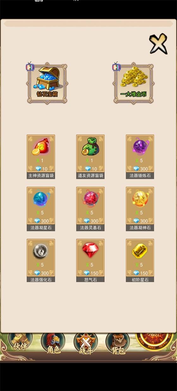Open the 背包 backpack tab
Viewport: 177px width, 391px height.
click(118, 344)
